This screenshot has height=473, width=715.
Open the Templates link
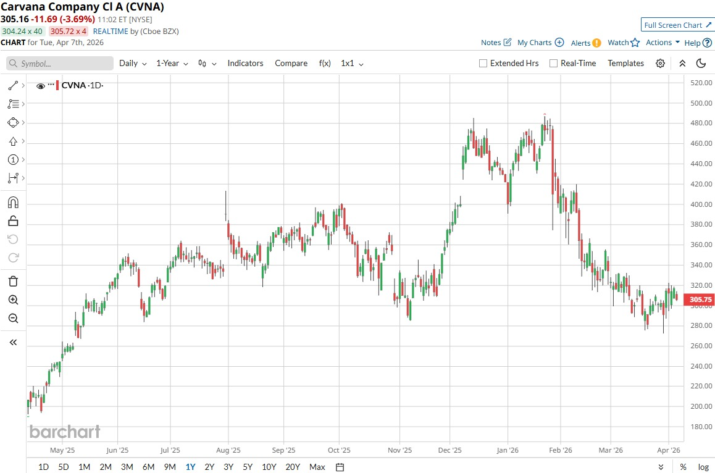[625, 63]
